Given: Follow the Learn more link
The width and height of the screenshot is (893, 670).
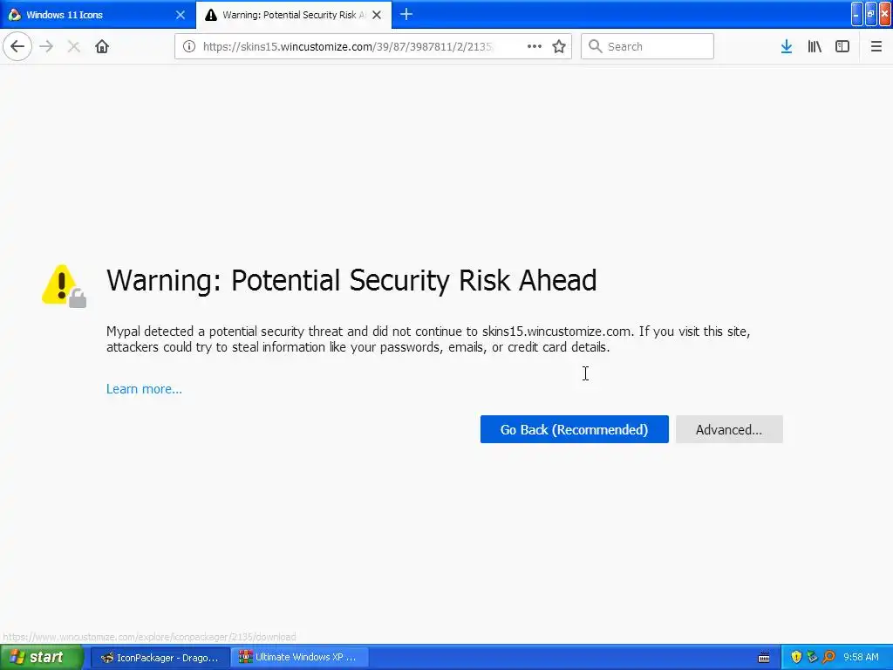Looking at the screenshot, I should pyautogui.click(x=144, y=389).
